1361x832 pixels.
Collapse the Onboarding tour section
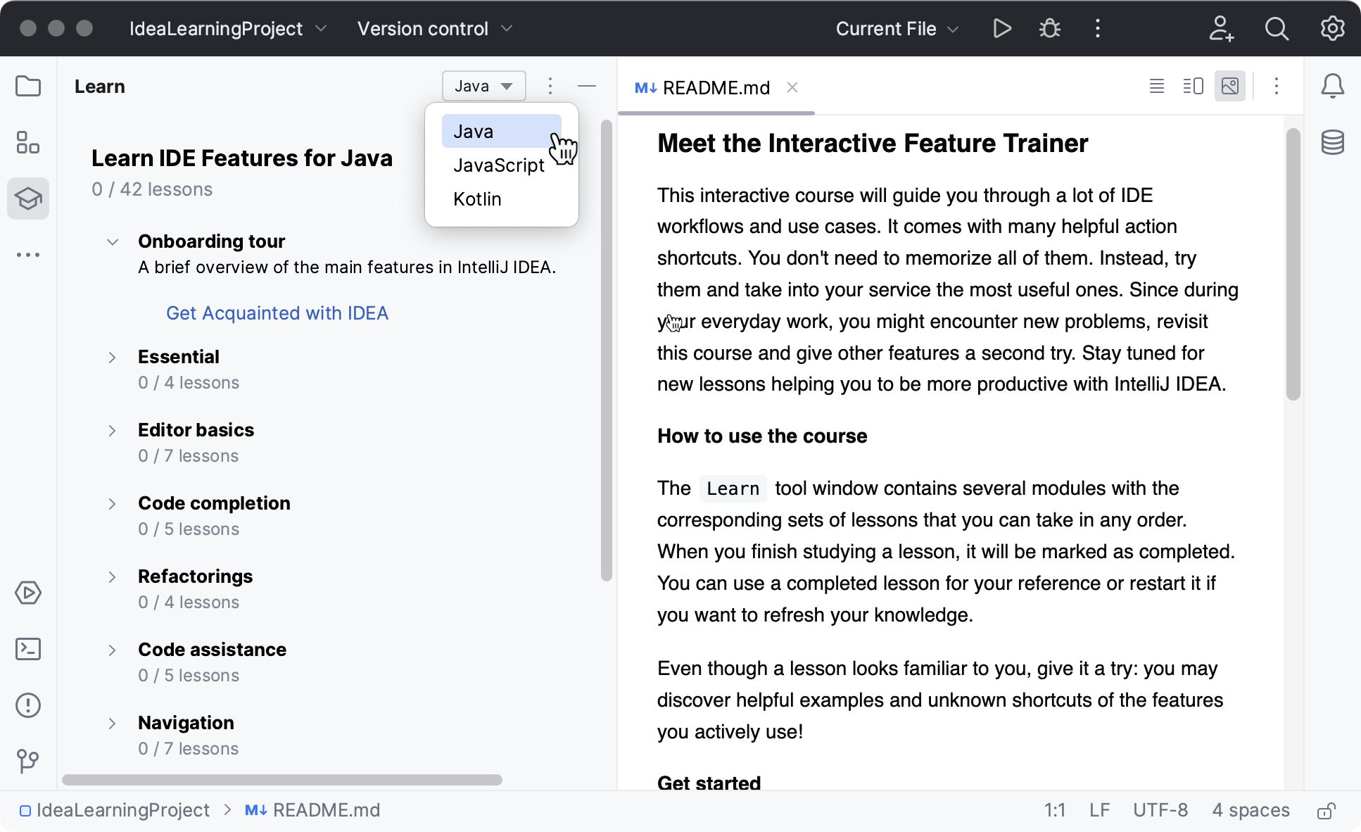tap(113, 242)
